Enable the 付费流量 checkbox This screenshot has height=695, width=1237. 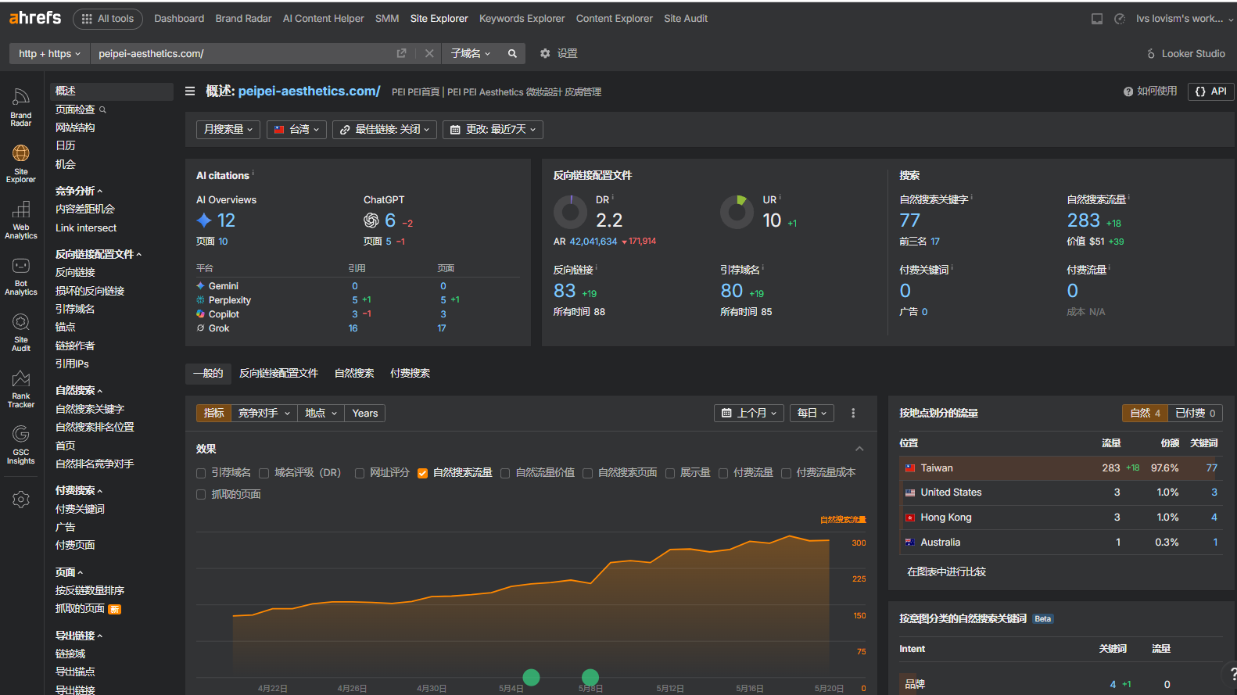[x=723, y=473]
